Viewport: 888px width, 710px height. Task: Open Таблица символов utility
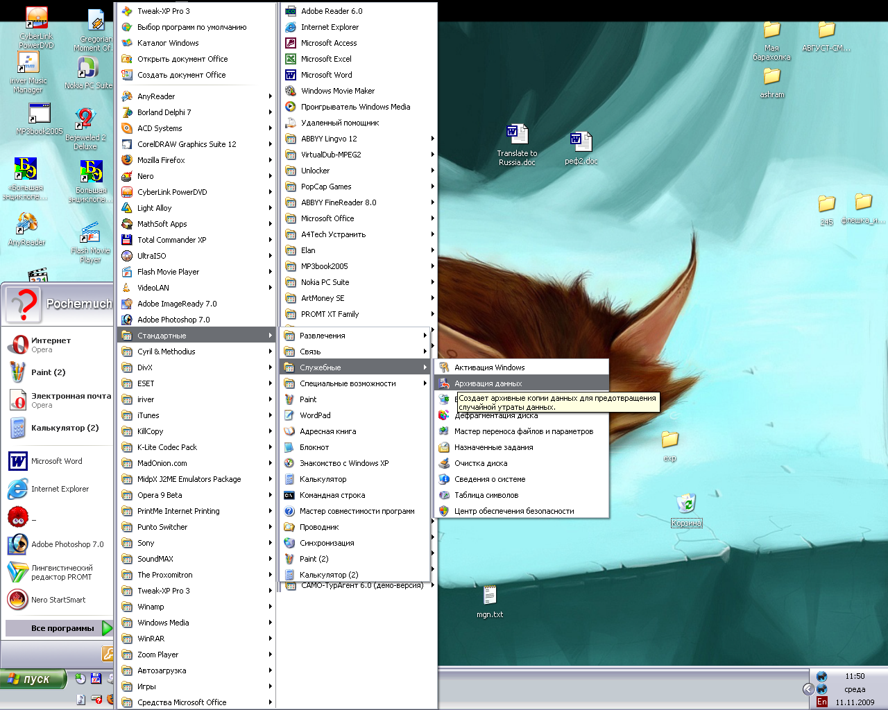pos(522,495)
